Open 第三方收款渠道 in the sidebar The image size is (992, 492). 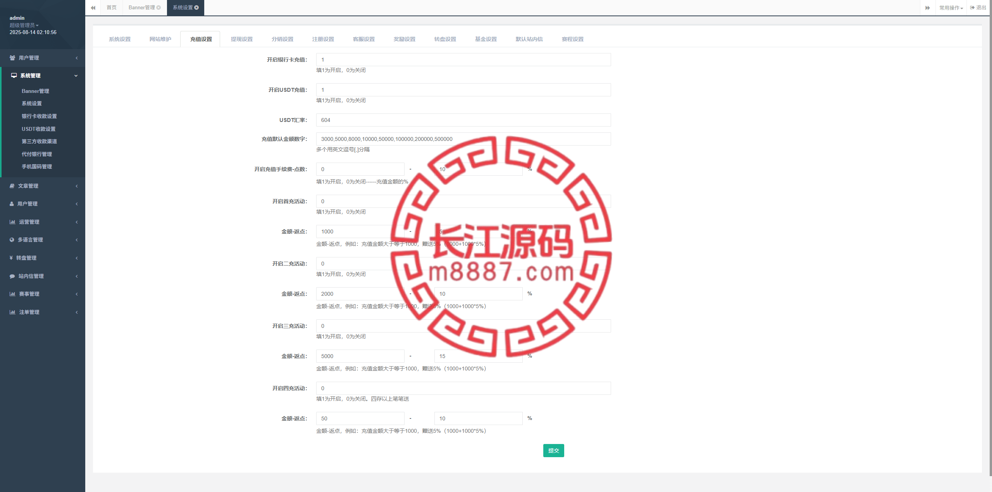coord(39,141)
